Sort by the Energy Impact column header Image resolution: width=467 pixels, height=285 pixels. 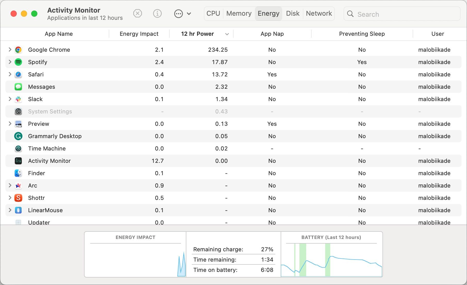139,34
